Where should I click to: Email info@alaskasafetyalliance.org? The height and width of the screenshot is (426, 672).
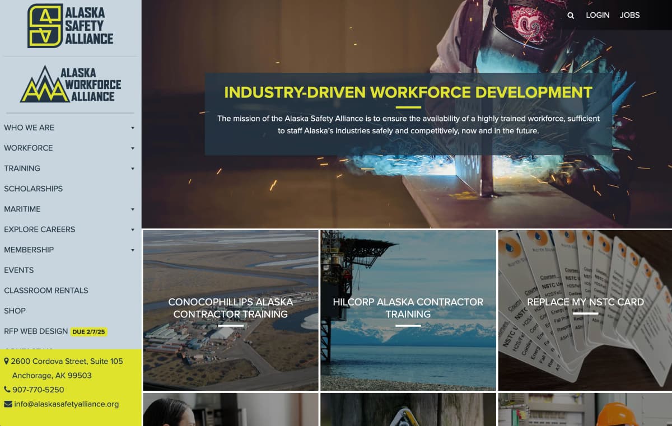click(x=67, y=404)
